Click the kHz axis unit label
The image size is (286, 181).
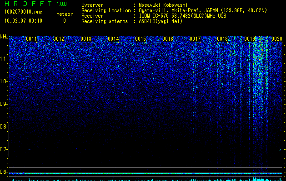pos(4,37)
